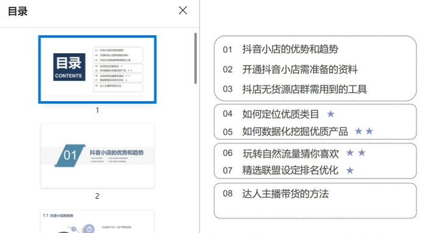The height and width of the screenshot is (233, 439).
Task: Click item 04 如何定位优质类目
Action: [271, 114]
